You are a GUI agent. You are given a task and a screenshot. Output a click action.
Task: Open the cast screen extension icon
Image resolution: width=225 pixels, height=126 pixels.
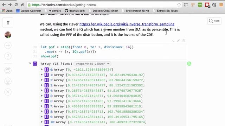pos(186,5)
